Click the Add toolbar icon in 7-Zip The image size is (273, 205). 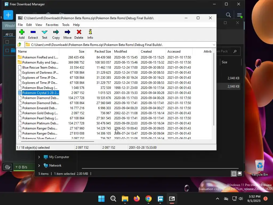pos(22,34)
